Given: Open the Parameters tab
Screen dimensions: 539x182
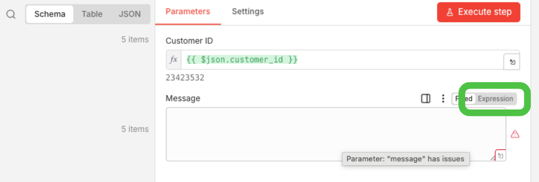Looking at the screenshot, I should point(188,12).
